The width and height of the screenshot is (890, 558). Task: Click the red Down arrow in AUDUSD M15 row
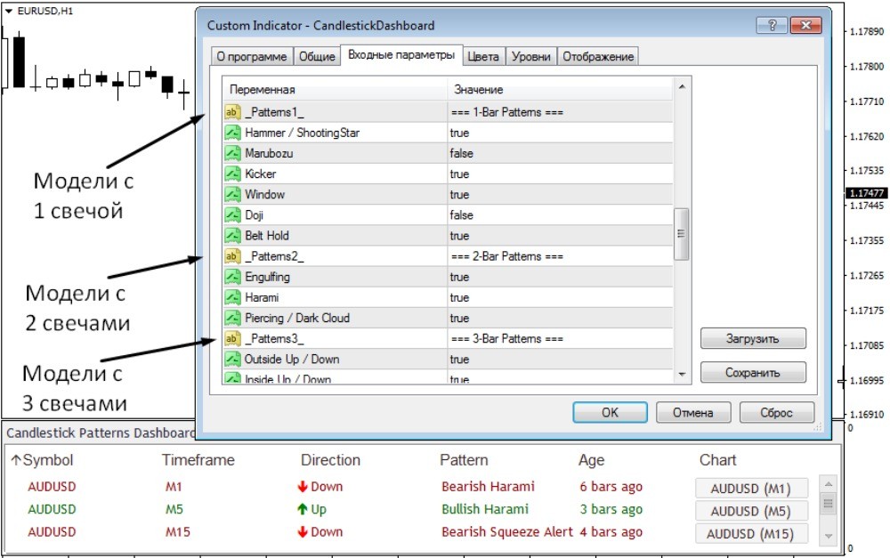pos(303,532)
